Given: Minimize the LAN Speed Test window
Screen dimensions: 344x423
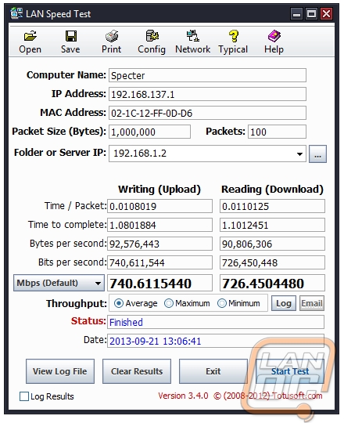Looking at the screenshot, I should point(296,13).
